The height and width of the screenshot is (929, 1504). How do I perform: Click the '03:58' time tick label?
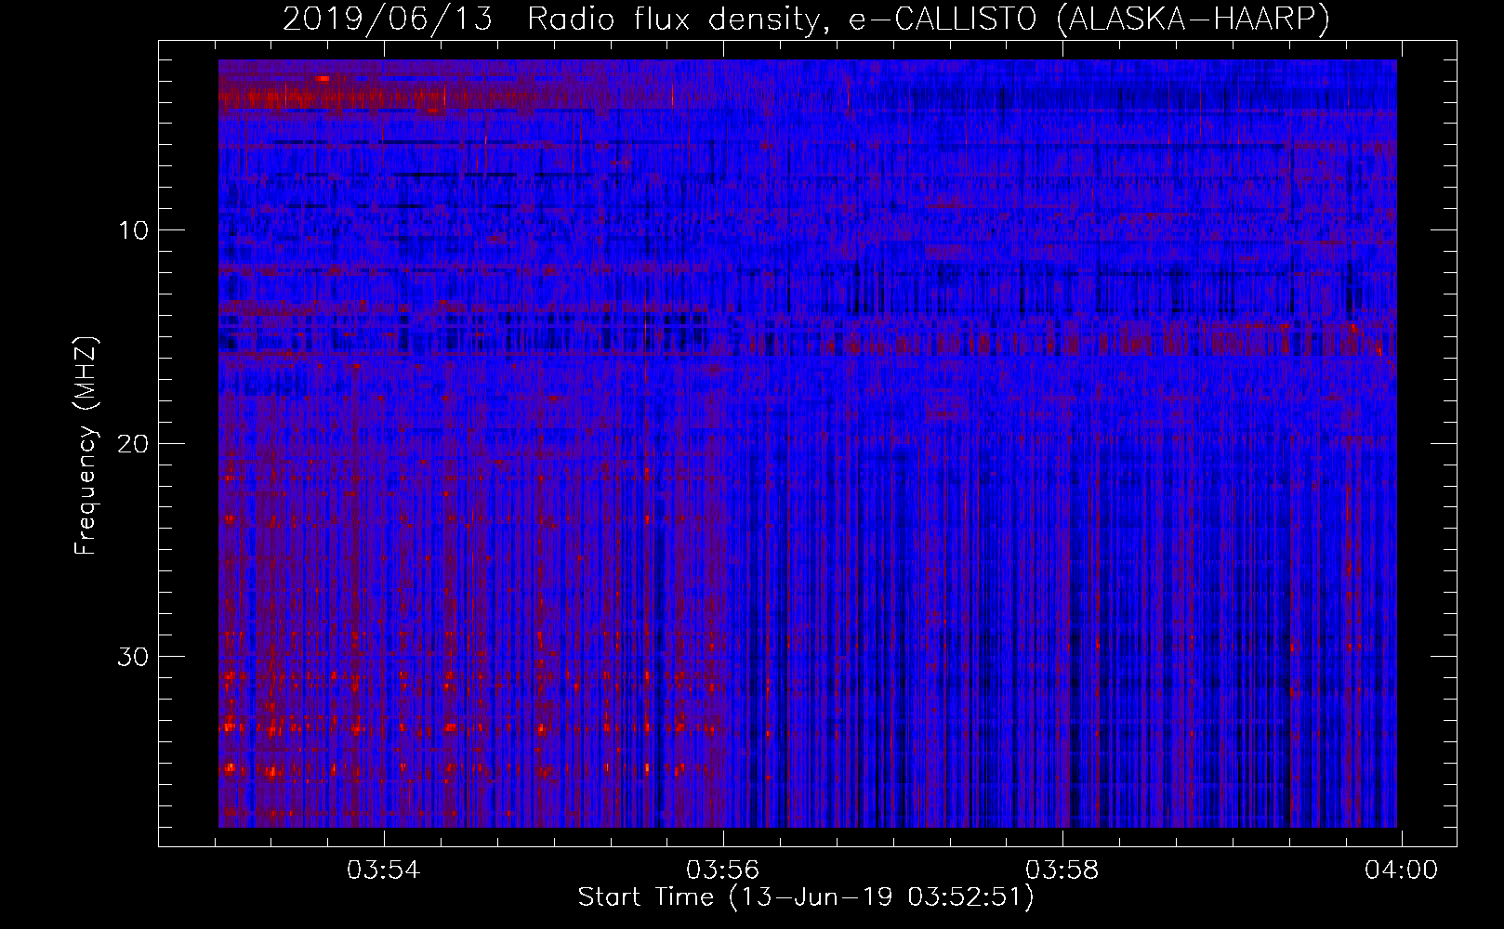coord(1062,870)
